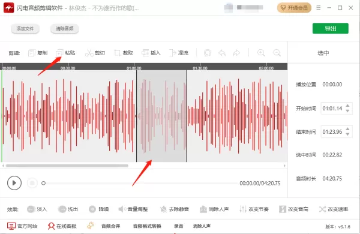Click the audio duration value 04:20.75

332,178
